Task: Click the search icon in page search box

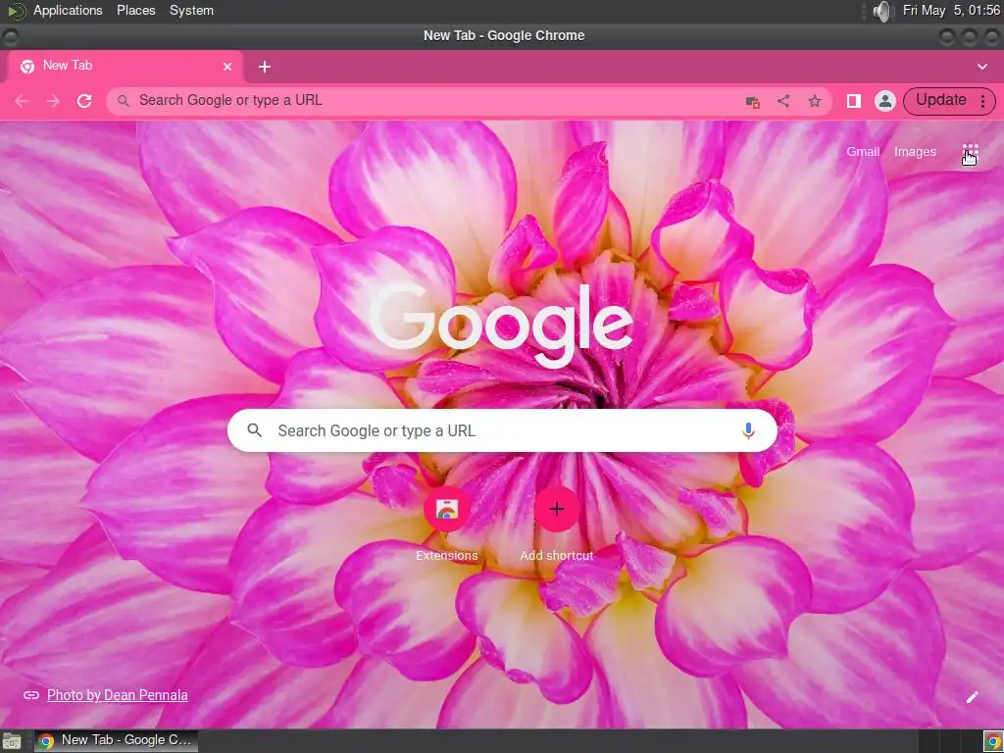Action: point(254,431)
